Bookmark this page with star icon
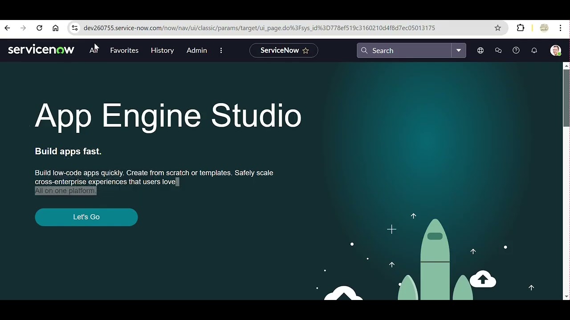The width and height of the screenshot is (570, 320). click(x=498, y=28)
